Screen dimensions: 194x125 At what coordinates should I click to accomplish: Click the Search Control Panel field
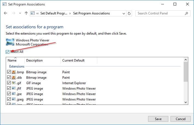[x=163, y=13]
